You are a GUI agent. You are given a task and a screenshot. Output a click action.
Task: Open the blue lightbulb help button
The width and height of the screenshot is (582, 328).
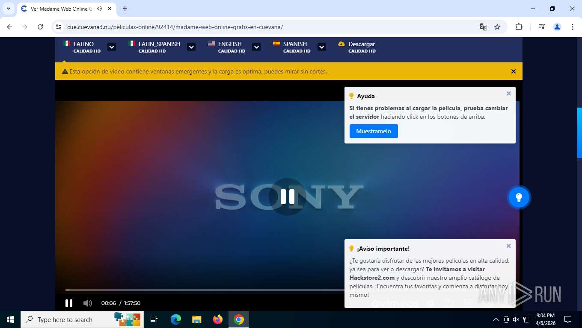519,197
